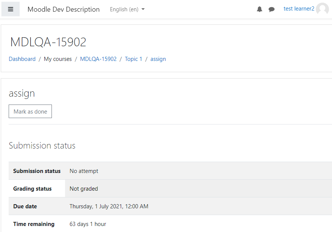The height and width of the screenshot is (232, 332).
Task: Open the notifications bell
Action: click(x=259, y=9)
